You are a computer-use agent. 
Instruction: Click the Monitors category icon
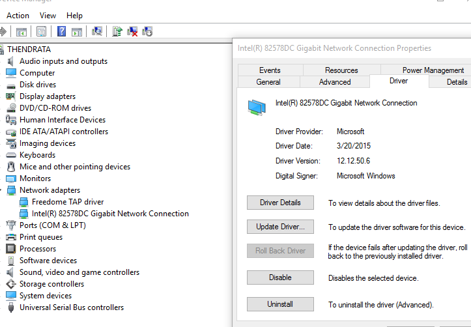[11, 178]
